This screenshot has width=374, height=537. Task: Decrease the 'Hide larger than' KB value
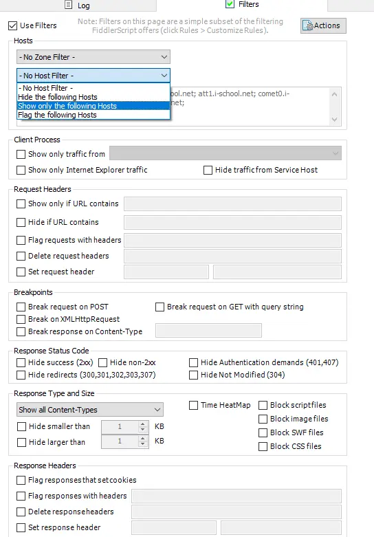tap(143, 444)
